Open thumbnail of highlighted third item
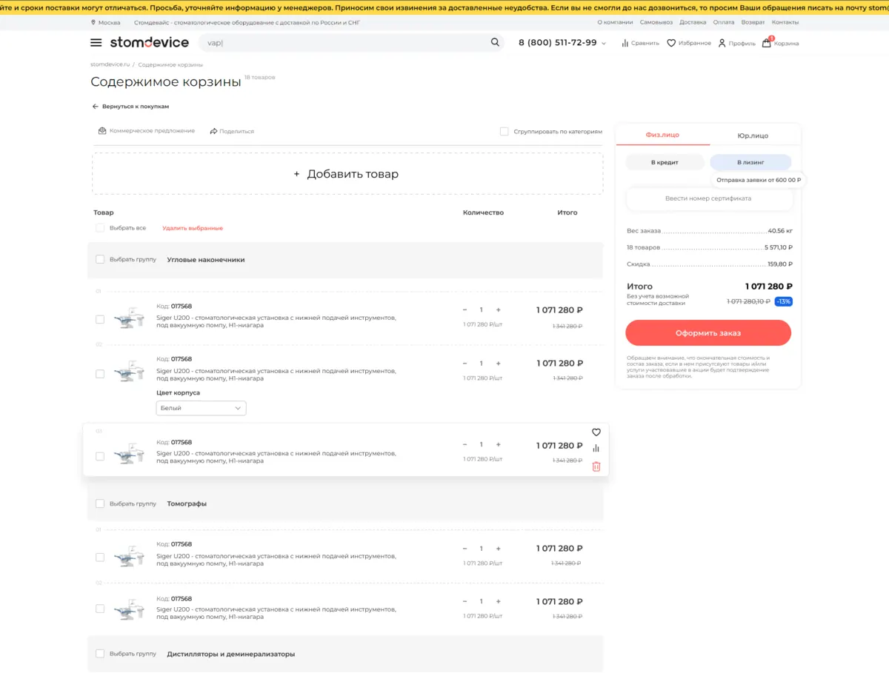889x673 pixels. [x=129, y=454]
